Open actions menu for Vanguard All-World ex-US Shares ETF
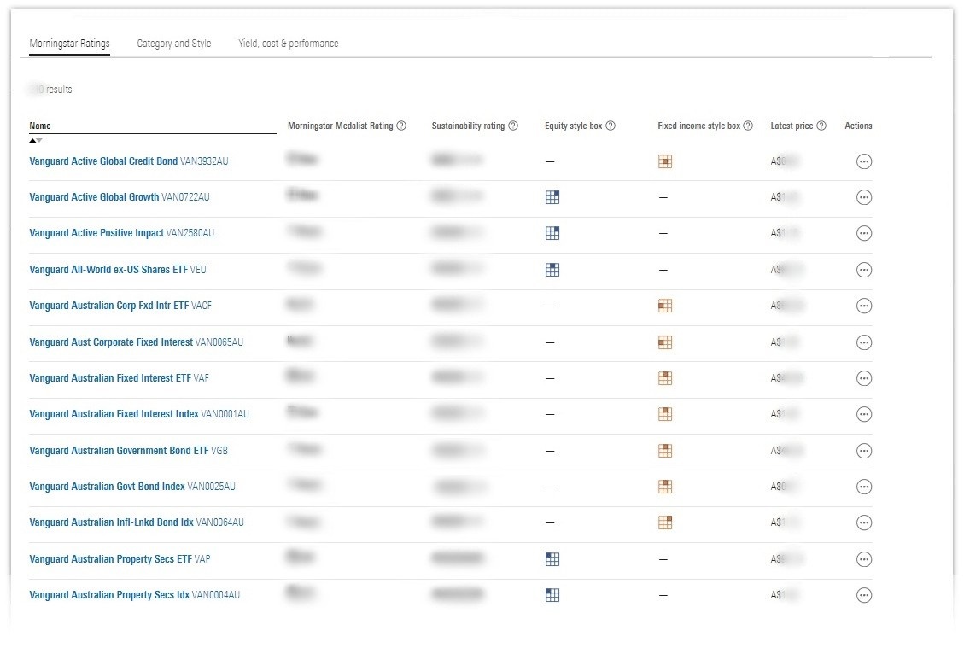Viewport: 964px width, 648px height. point(863,270)
